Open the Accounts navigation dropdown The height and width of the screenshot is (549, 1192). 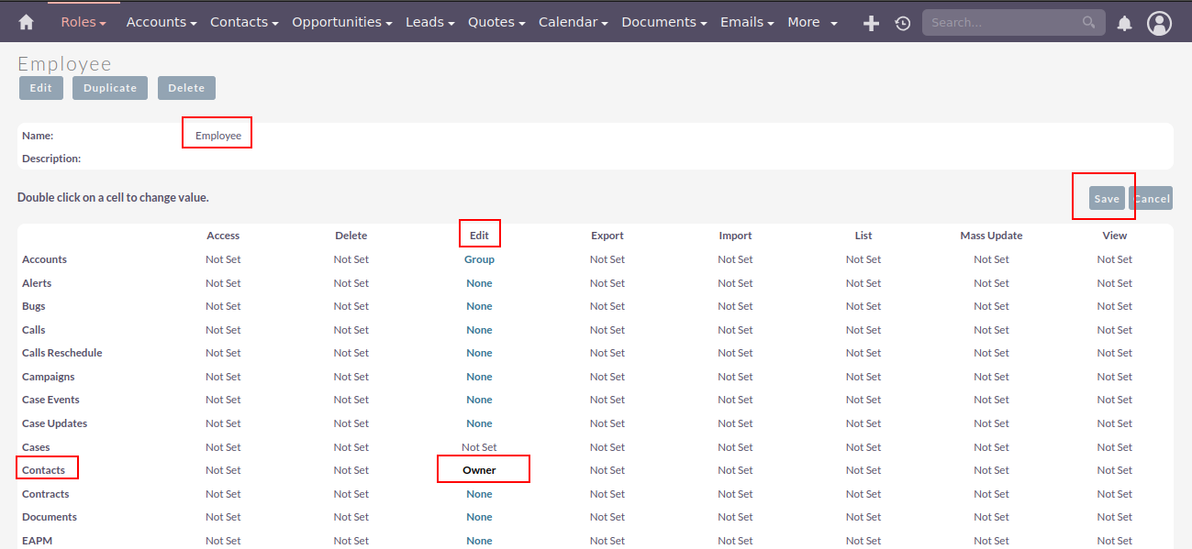(x=162, y=22)
